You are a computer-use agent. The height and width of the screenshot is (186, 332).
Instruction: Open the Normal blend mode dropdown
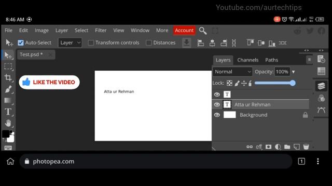pyautogui.click(x=232, y=72)
